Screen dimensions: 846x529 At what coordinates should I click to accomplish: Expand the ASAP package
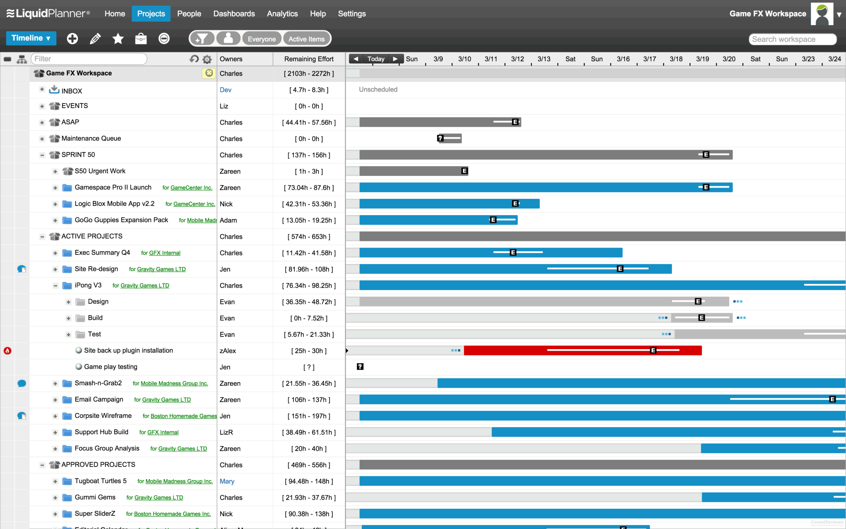[x=42, y=122]
